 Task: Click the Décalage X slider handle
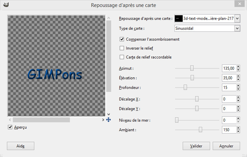point(197,99)
